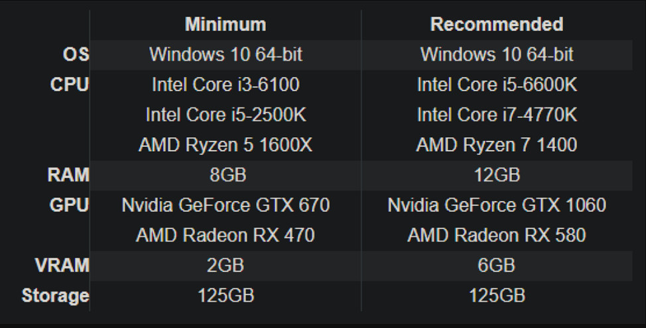Click the Storage row label
Screen dimensions: 646x328
click(56, 296)
